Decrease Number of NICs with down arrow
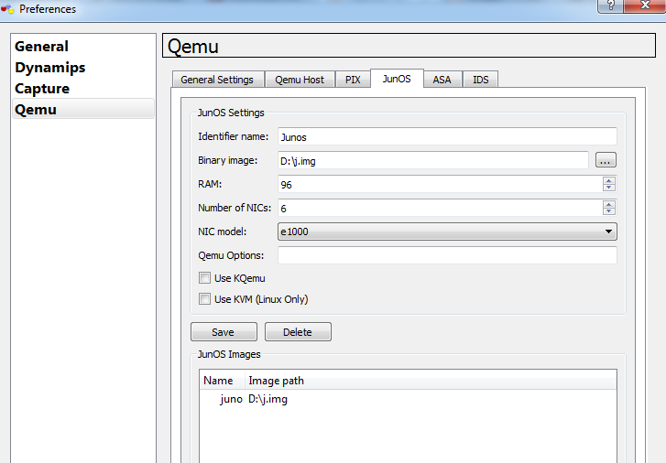The height and width of the screenshot is (463, 666). [609, 211]
